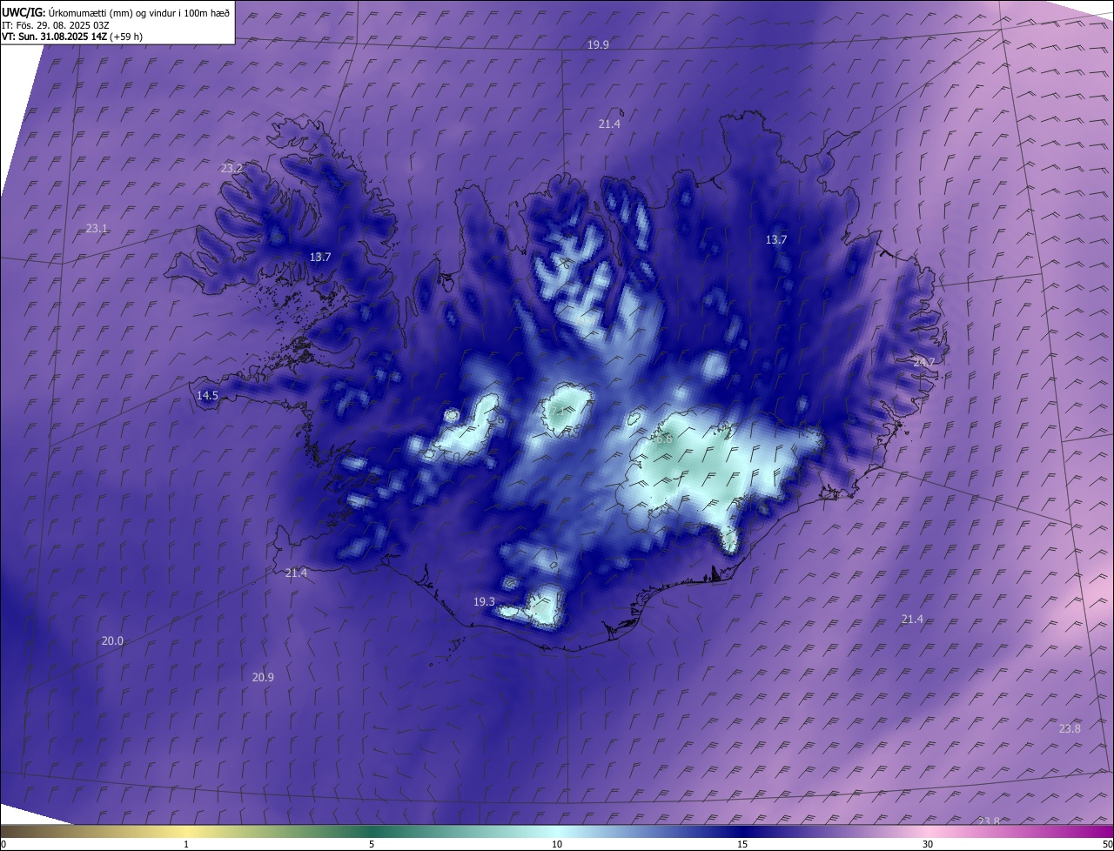Click the 1 tick on the color scale
This screenshot has height=851, width=1114.
click(x=186, y=844)
